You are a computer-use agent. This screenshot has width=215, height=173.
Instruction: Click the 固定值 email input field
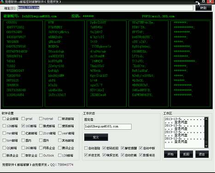click(x=108, y=127)
